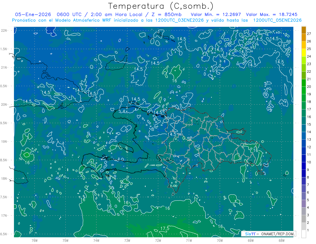
Task: Click the '23' color scale label
Action: coord(309,64)
